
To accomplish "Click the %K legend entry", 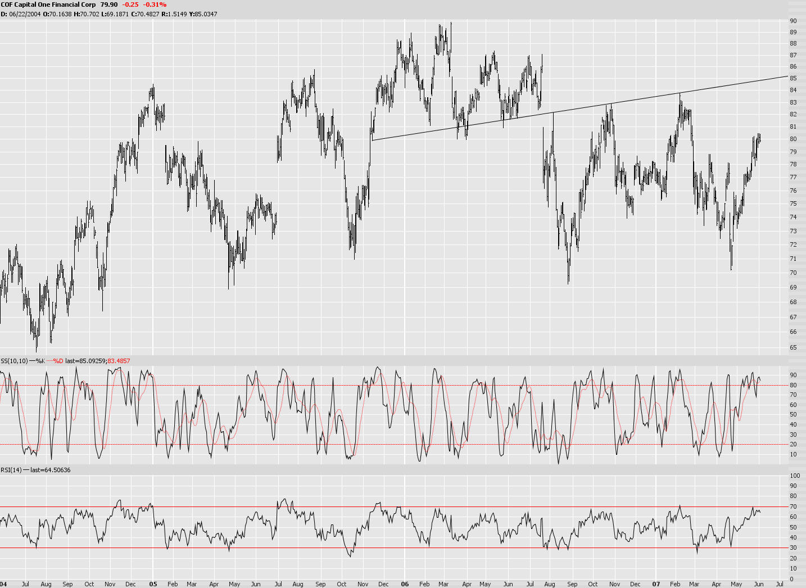I will point(39,361).
